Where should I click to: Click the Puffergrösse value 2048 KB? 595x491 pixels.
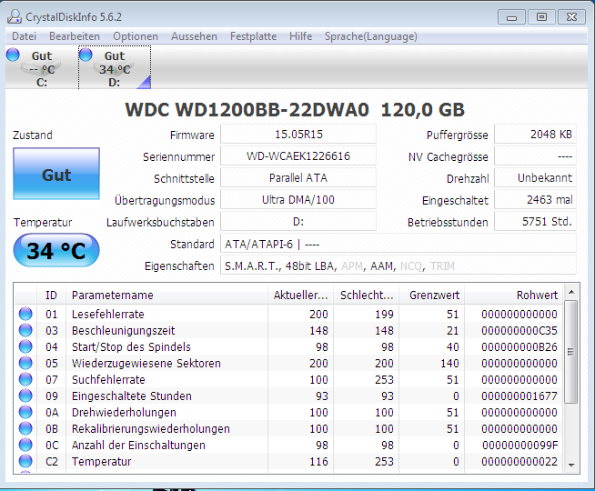point(536,135)
